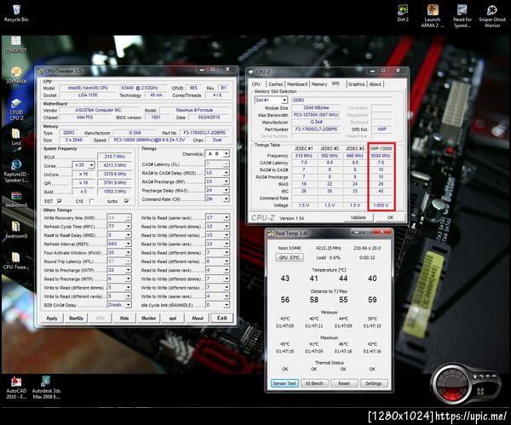This screenshot has width=511, height=425.
Task: Click the OK button in CPU-Z
Action: coord(390,217)
